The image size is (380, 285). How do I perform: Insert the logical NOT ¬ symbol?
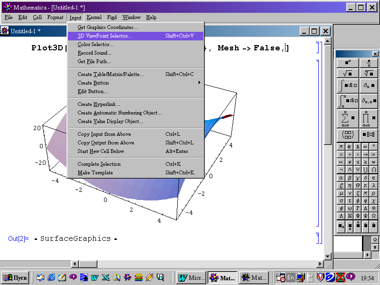tap(341, 170)
